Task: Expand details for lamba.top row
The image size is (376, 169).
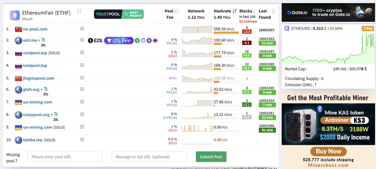Action: 82,140
